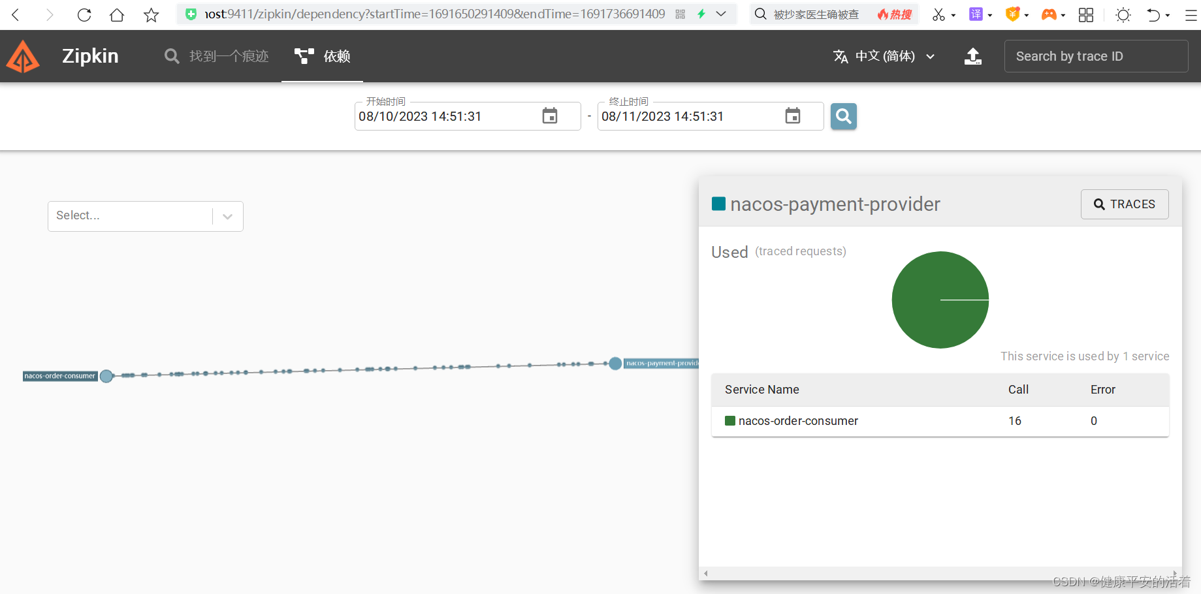Screen dimensions: 1201x594
Task: Open the game controller dropdown arrow
Action: [1063, 15]
